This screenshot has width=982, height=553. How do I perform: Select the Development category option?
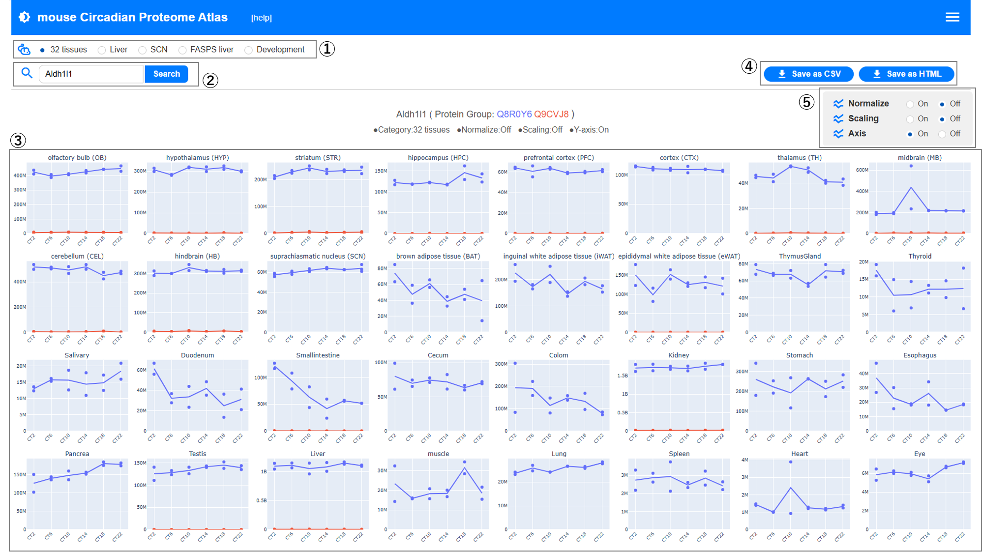coord(249,50)
